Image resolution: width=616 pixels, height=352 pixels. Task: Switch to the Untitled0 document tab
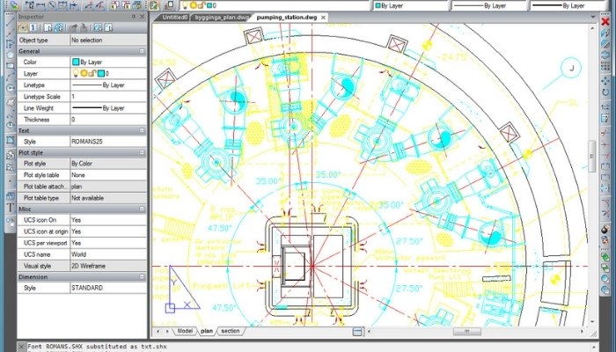point(175,18)
